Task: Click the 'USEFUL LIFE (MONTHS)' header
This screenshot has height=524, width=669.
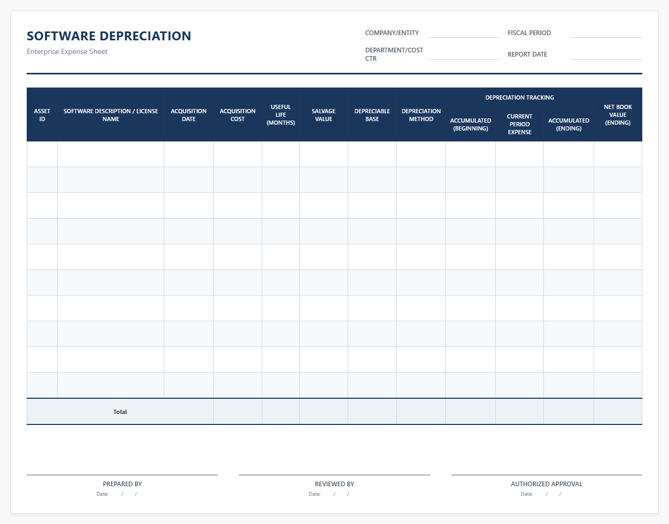Action: 281,115
